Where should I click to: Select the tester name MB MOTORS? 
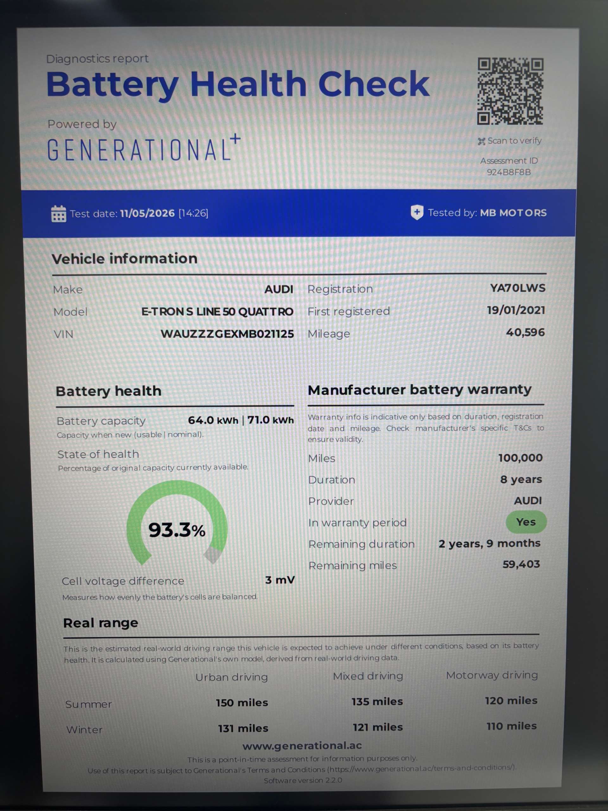513,213
